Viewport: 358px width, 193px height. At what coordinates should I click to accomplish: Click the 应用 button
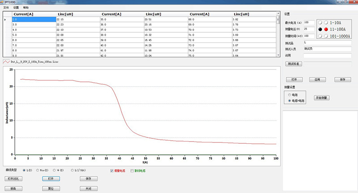click(x=317, y=80)
